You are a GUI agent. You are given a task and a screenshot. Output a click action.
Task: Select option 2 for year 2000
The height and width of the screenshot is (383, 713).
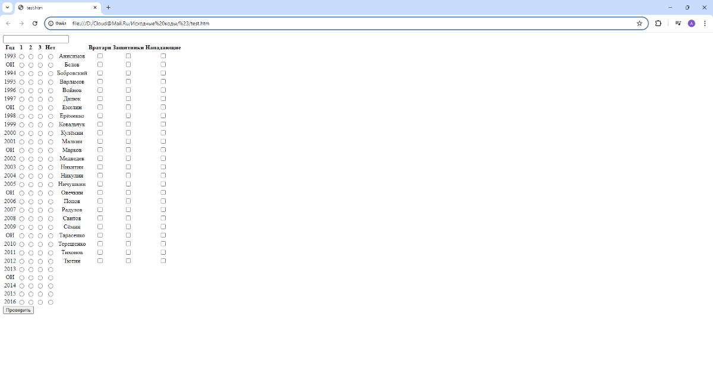(x=31, y=134)
